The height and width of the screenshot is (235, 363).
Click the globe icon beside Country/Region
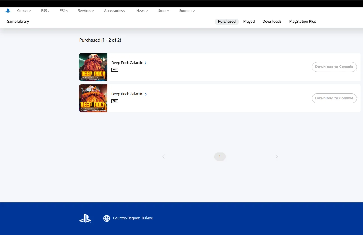(107, 218)
